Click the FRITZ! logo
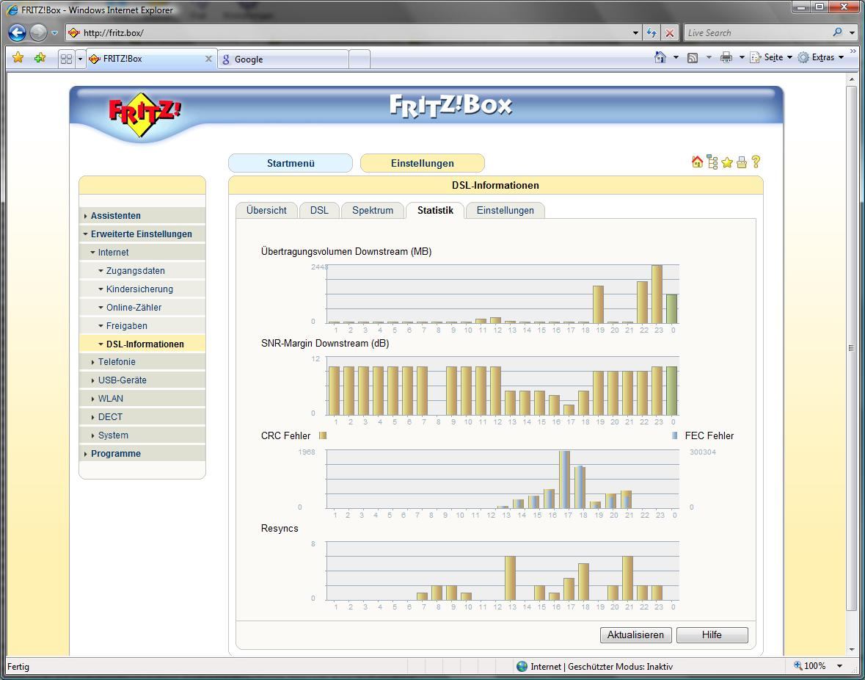 click(x=145, y=115)
